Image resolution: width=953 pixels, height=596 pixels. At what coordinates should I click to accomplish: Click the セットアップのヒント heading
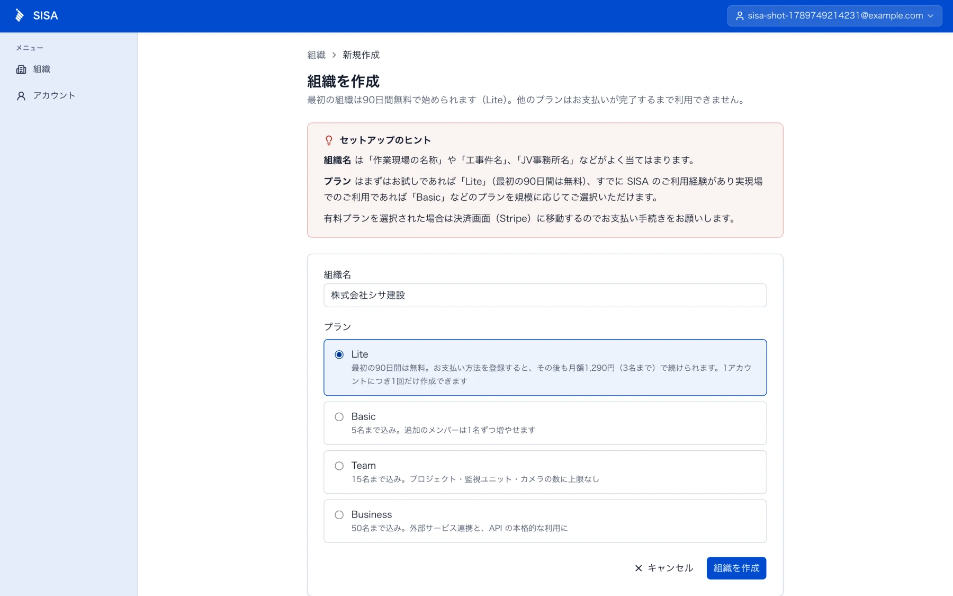click(385, 140)
